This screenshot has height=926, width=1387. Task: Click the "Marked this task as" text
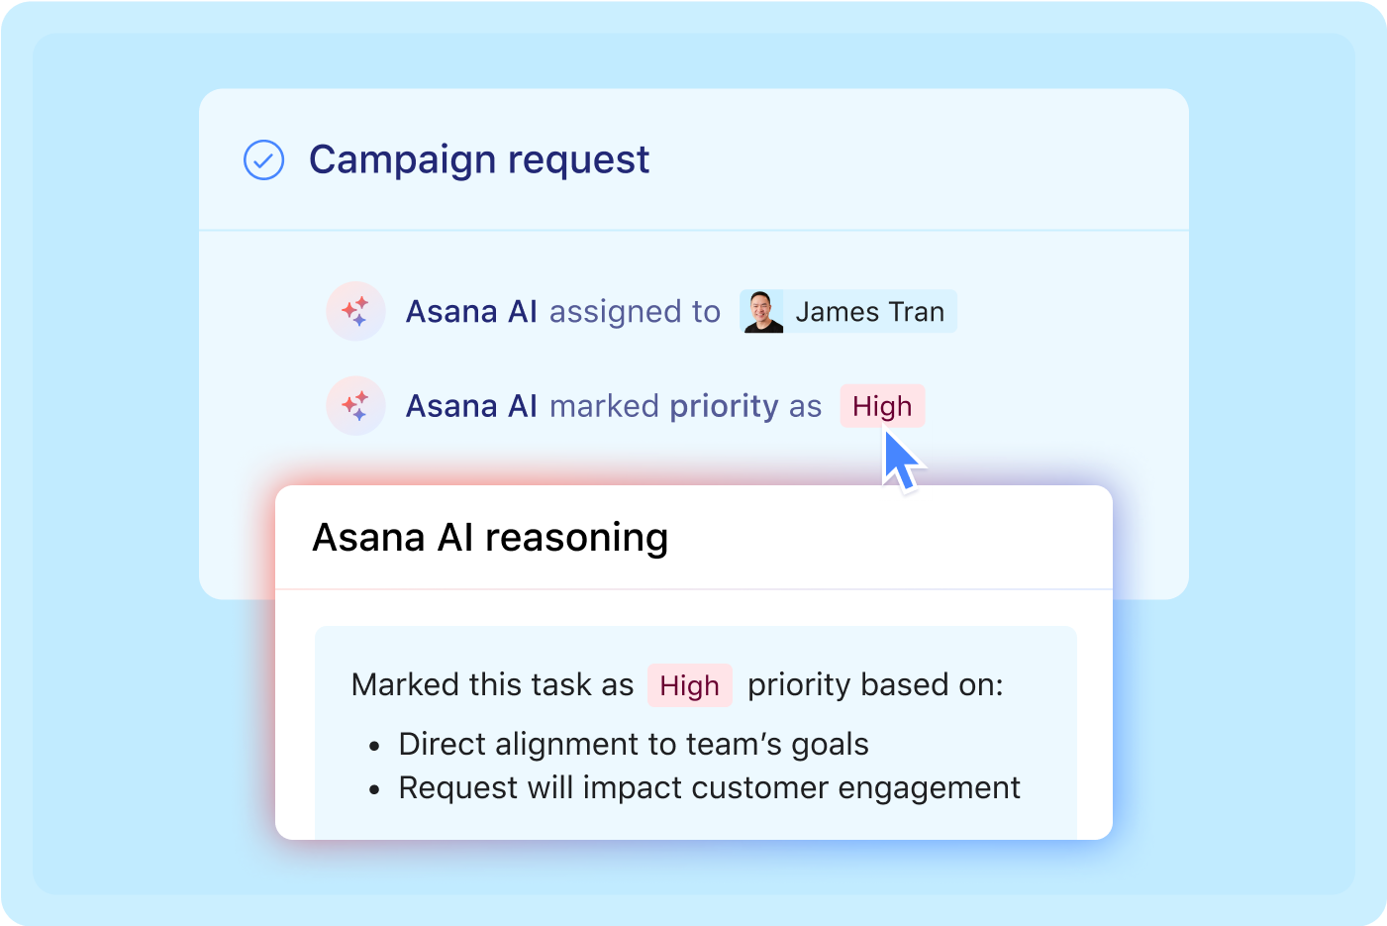point(492,684)
